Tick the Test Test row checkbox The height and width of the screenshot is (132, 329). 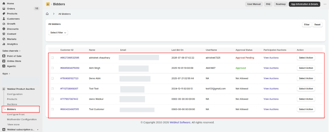coord(52,88)
